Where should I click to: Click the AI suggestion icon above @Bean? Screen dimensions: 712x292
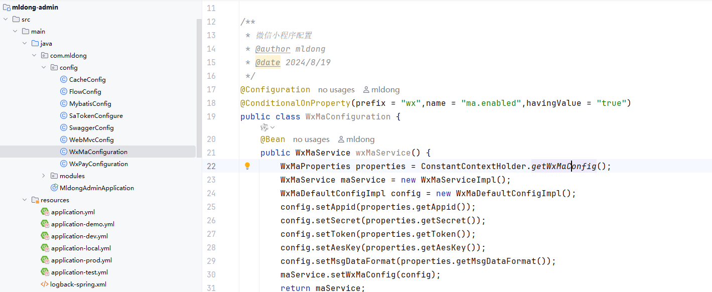click(x=264, y=127)
